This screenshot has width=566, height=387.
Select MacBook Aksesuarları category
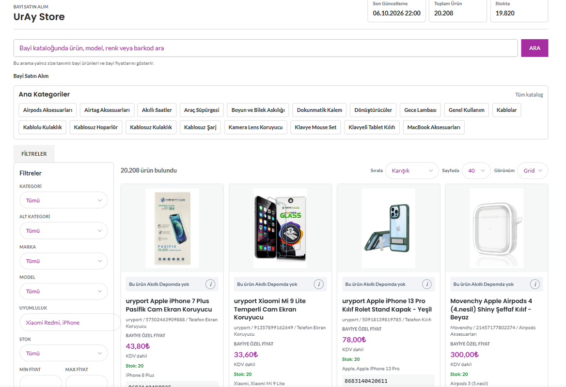click(x=434, y=127)
